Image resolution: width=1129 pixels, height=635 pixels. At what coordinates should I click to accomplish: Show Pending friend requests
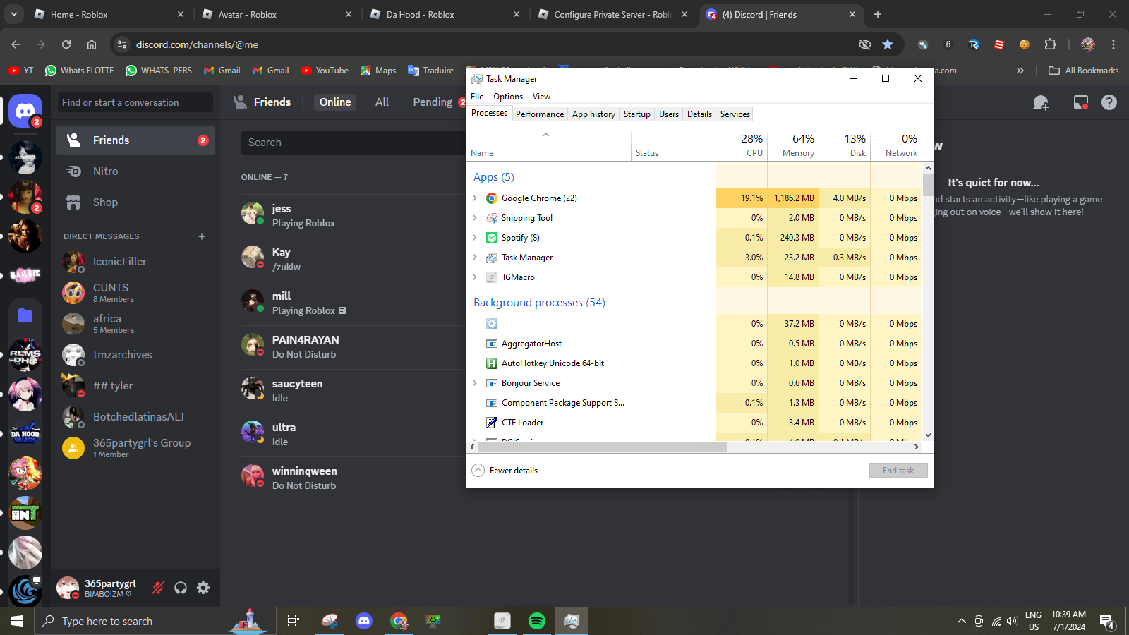click(433, 102)
